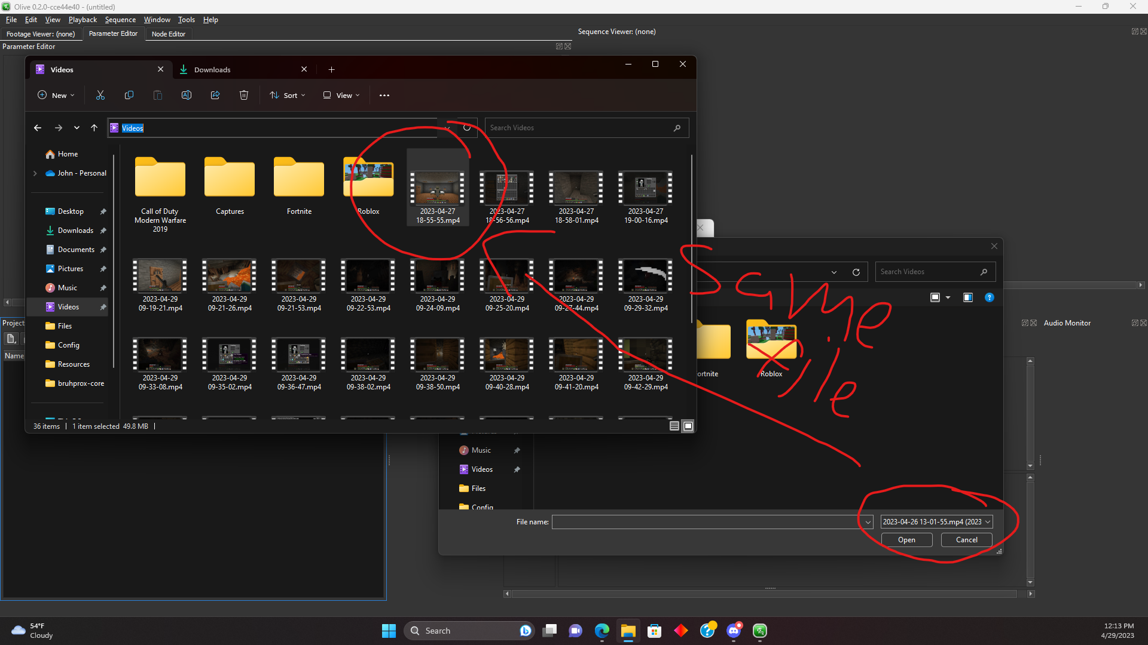Viewport: 1148px width, 645px height.
Task: Go back using the Explorer back arrow
Action: (38, 128)
